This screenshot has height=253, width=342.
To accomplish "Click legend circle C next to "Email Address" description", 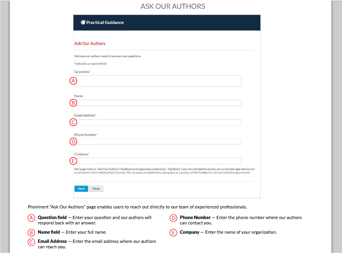I will [x=31, y=242].
